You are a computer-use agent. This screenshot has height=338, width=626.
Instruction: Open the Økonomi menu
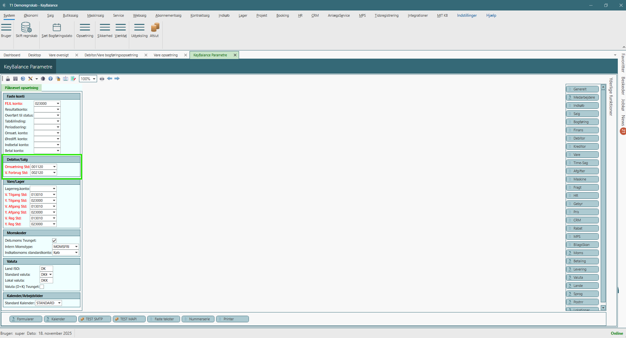click(31, 15)
